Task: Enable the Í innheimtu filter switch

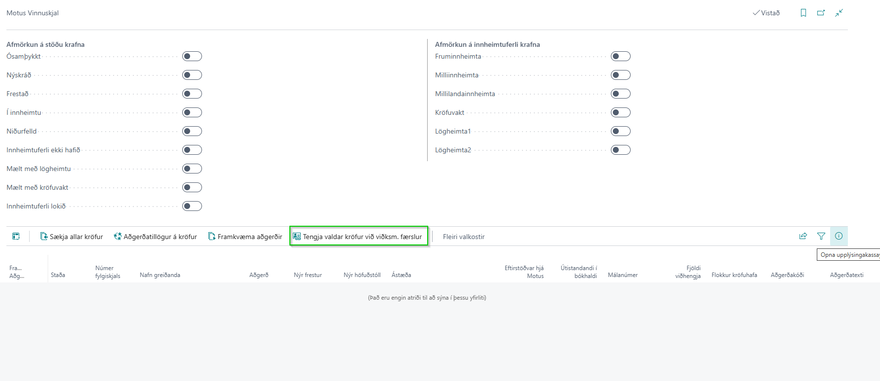Action: pos(192,112)
